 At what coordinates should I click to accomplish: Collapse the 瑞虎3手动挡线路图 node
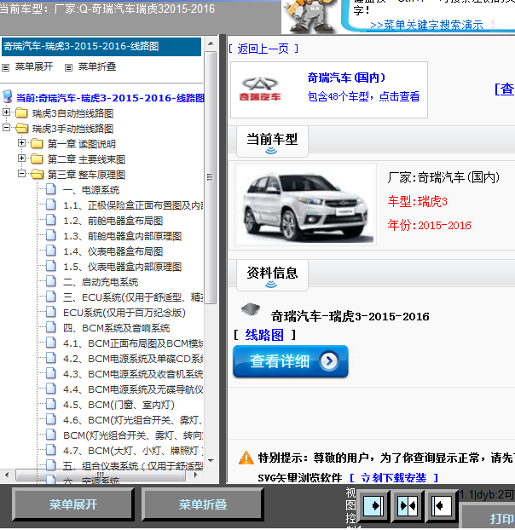(x=7, y=128)
